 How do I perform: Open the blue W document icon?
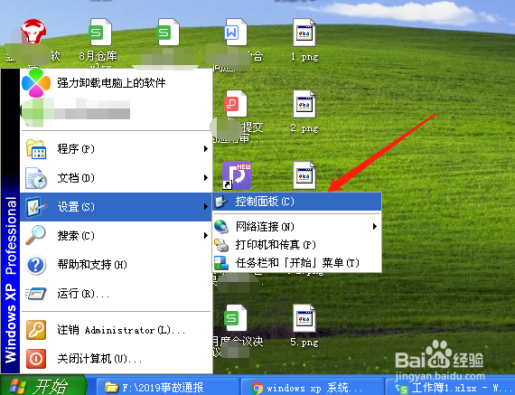point(235,32)
